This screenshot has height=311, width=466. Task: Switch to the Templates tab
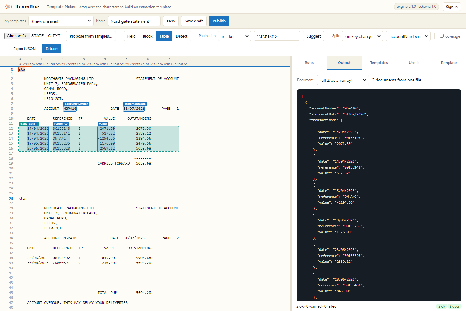coord(379,63)
